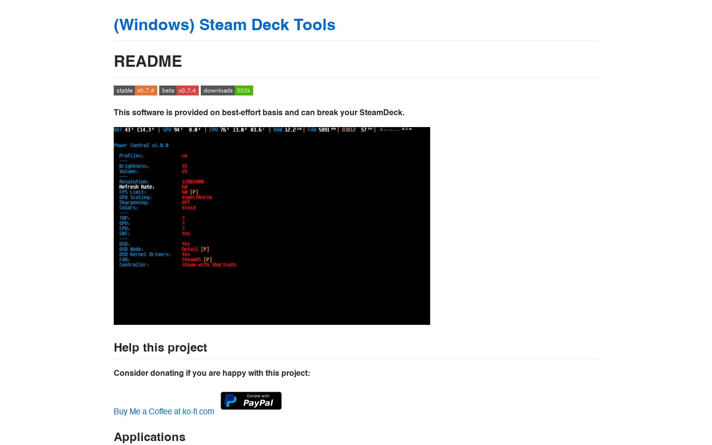This screenshot has width=712, height=445.
Task: Click the best-effort basis warning sentence
Action: [259, 113]
